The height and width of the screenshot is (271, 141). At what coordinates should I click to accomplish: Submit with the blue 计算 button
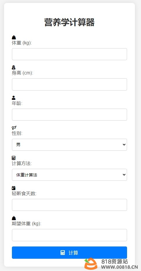(69, 253)
